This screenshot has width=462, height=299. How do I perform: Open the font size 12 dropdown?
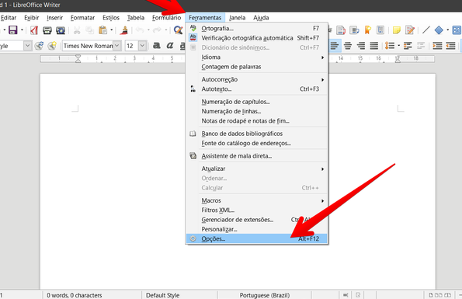click(142, 46)
